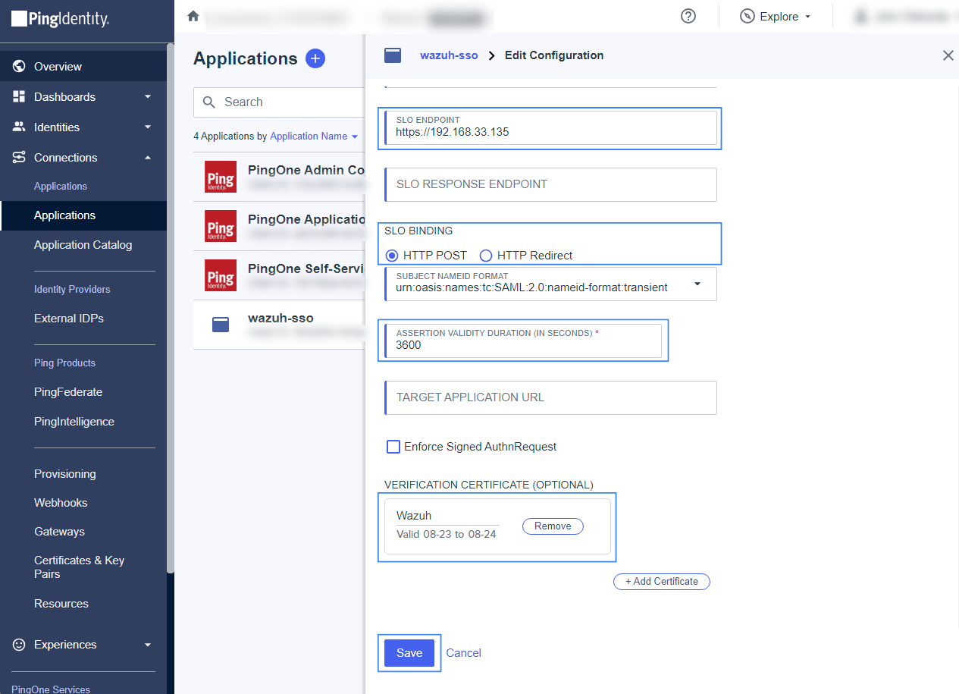The width and height of the screenshot is (959, 694).
Task: Click the Target Application URL field
Action: coord(551,397)
